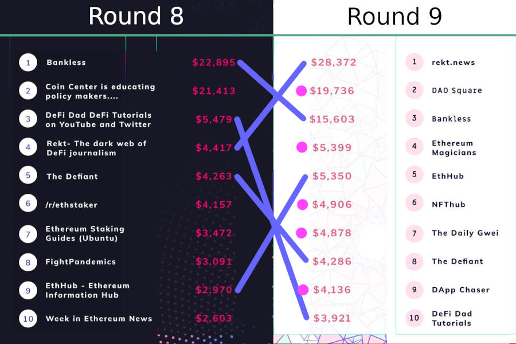Click the magenta dot next to $4,136
Image resolution: width=516 pixels, height=344 pixels.
(303, 290)
